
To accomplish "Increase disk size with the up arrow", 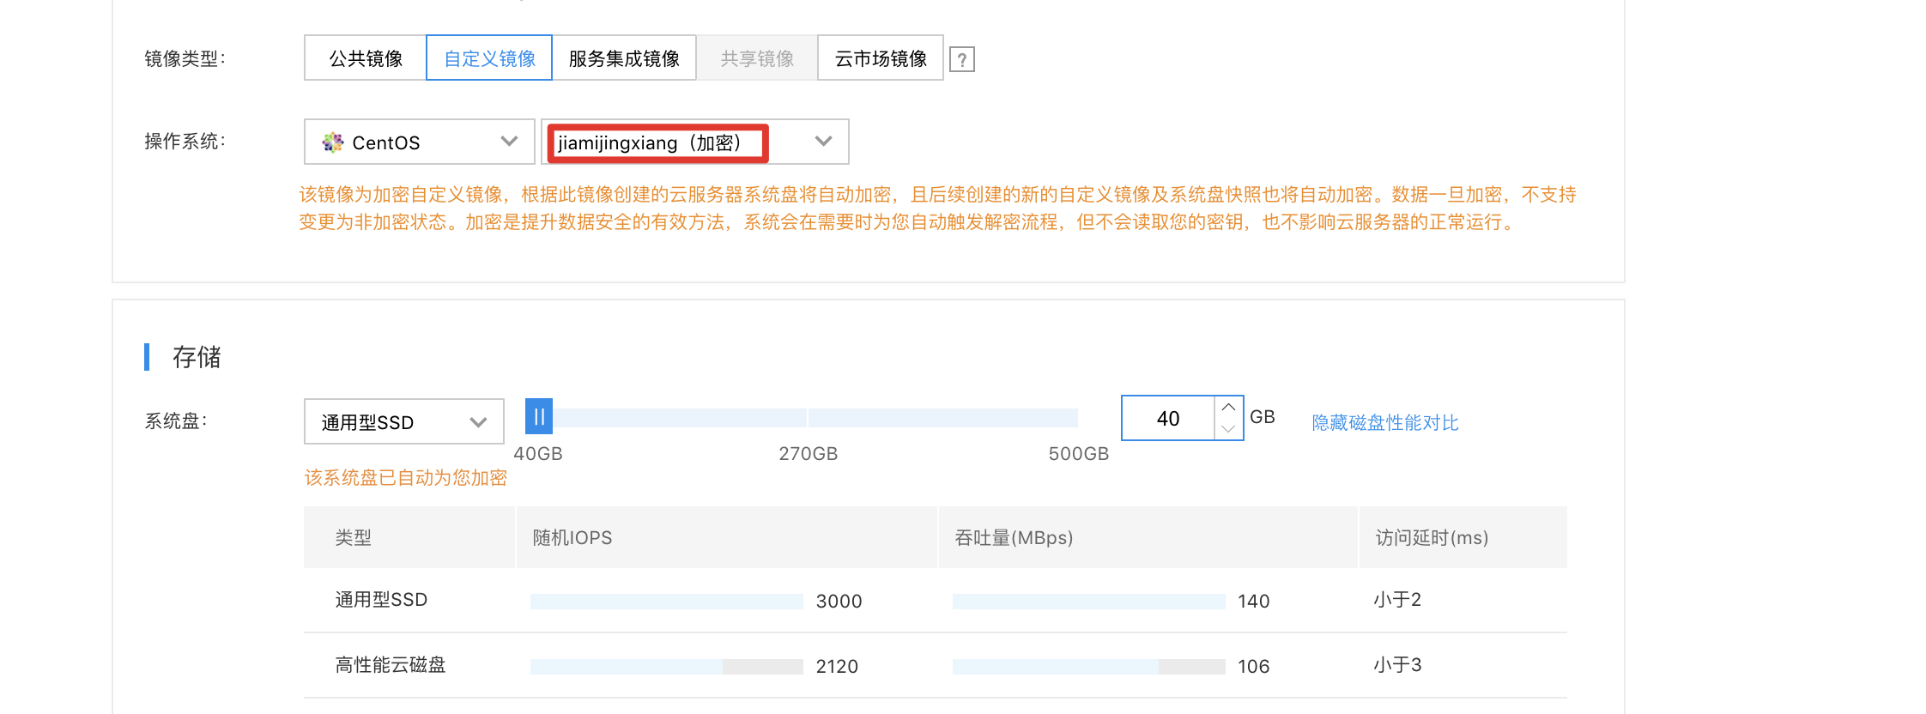I will click(1228, 407).
